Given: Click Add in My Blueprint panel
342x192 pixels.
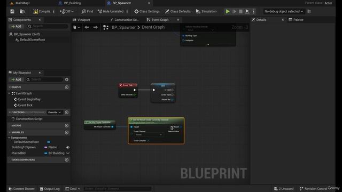Looking at the screenshot, I should tap(16, 79).
